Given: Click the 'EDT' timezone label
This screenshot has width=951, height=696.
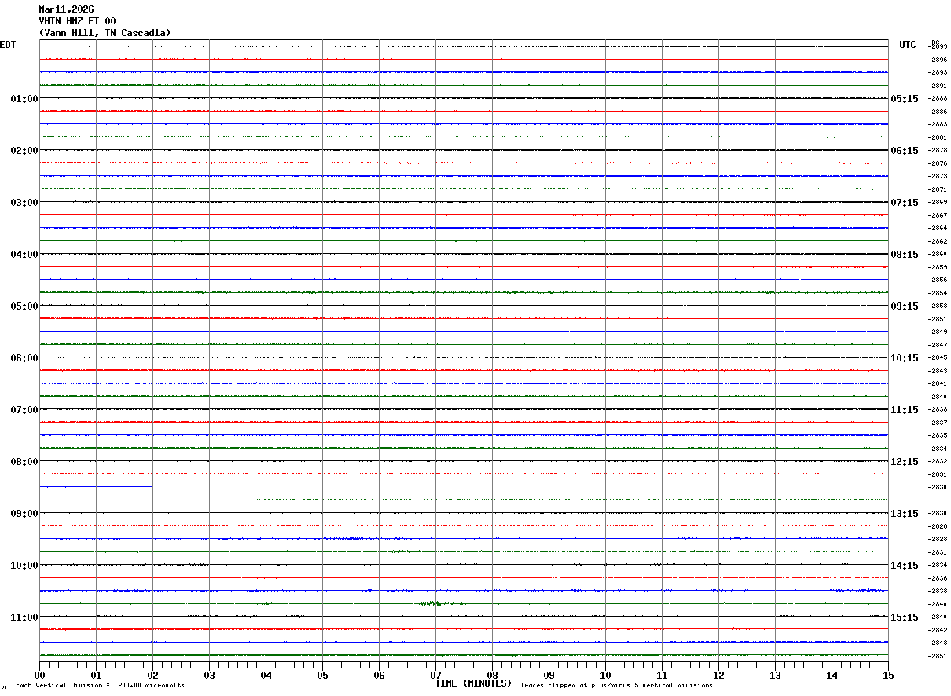Looking at the screenshot, I should click(8, 45).
